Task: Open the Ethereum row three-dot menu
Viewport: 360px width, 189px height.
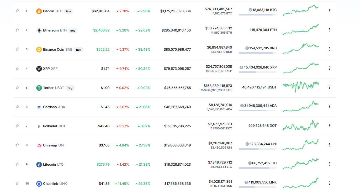Action: click(x=330, y=30)
